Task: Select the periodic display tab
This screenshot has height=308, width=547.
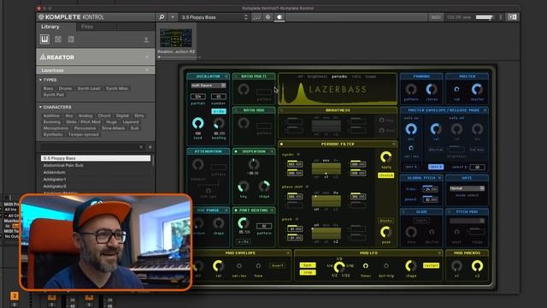Action: 339,76
